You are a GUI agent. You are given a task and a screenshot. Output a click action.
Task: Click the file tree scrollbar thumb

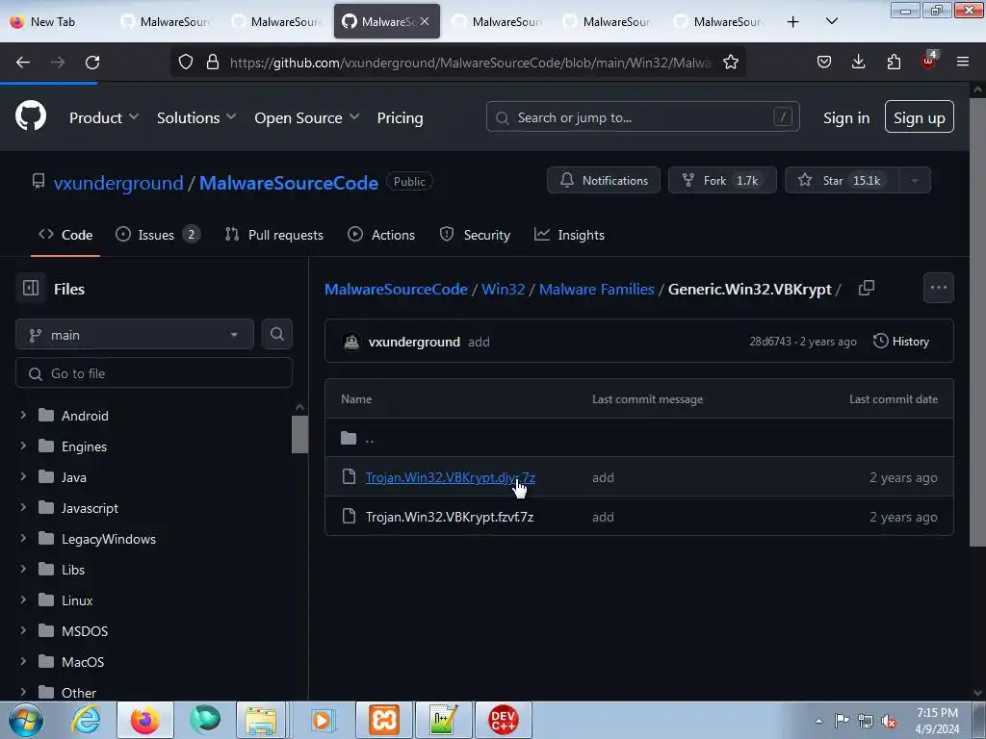[x=300, y=434]
